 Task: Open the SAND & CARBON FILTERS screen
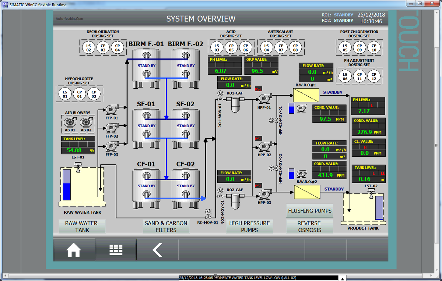point(166,227)
